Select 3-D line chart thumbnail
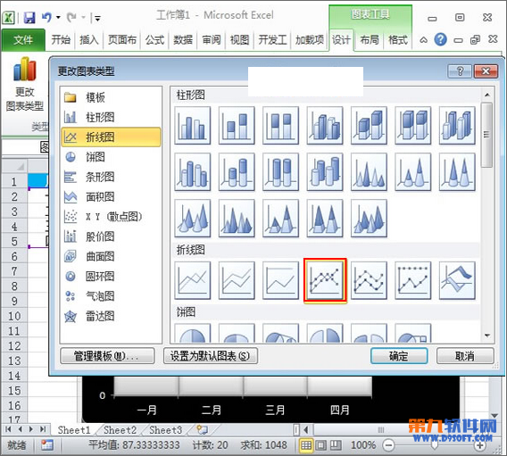This screenshot has width=507, height=456. coord(457,280)
